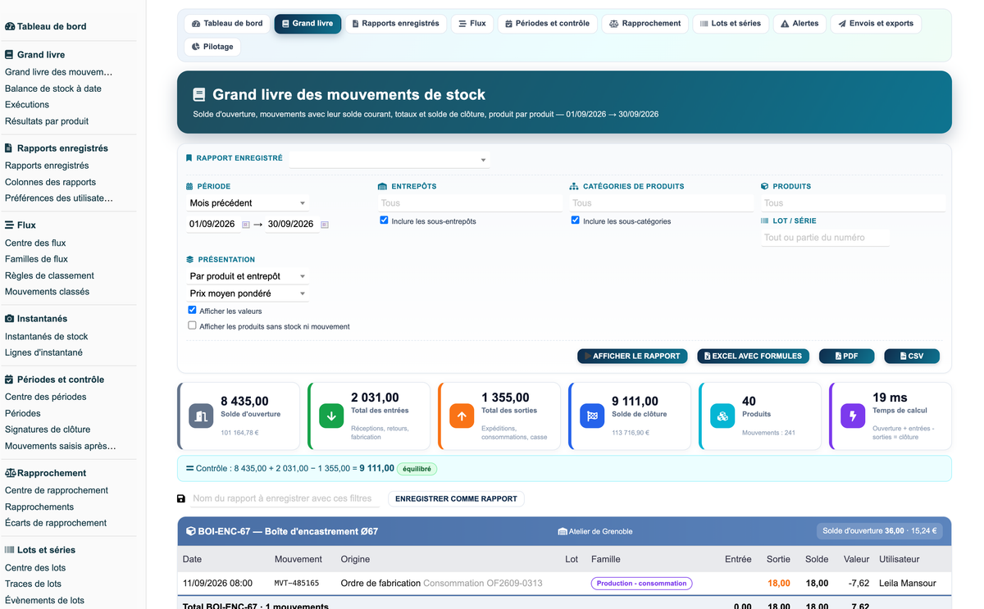Viewport: 984px width, 609px height.
Task: Click the Production - consommation family tag
Action: 641,584
